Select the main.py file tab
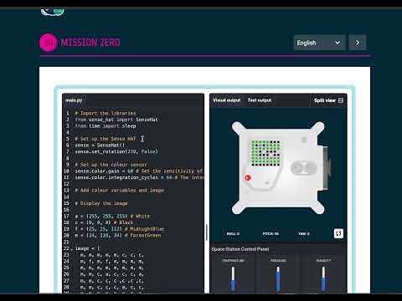402x301 pixels. pos(74,100)
